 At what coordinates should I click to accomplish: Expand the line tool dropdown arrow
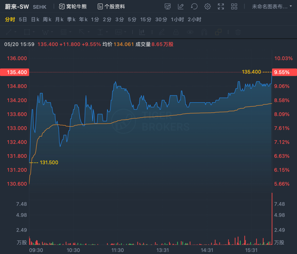(15, 32)
